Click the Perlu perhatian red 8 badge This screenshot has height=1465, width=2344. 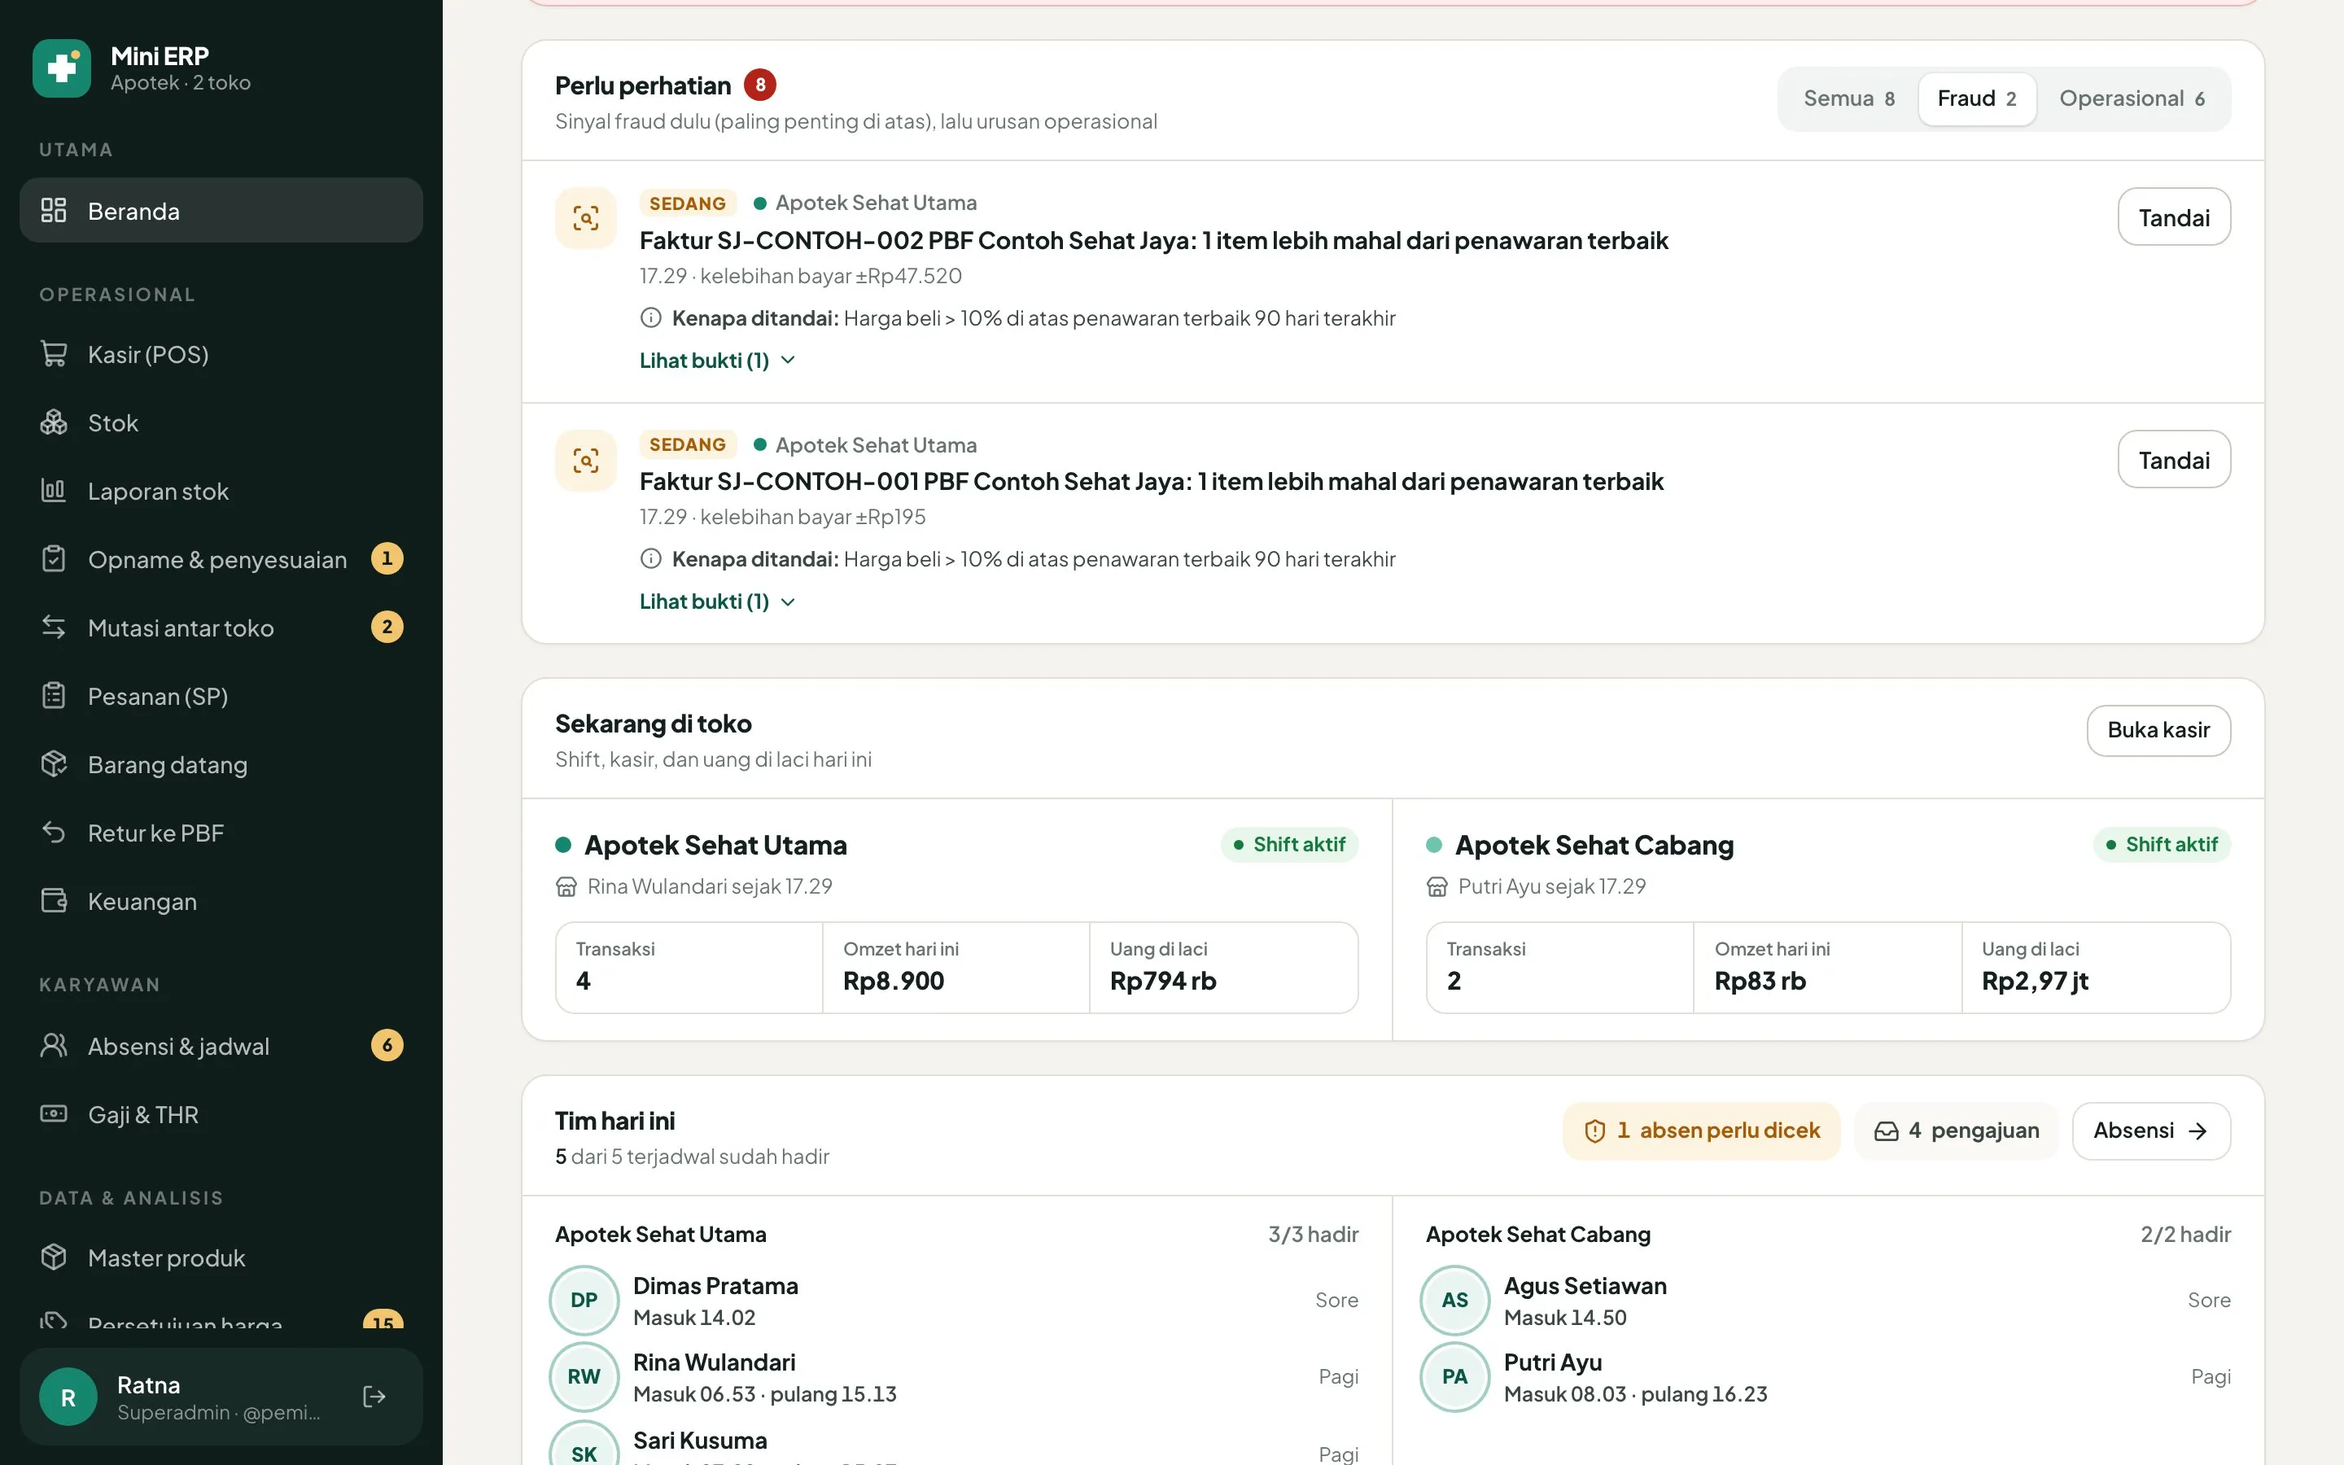point(760,85)
